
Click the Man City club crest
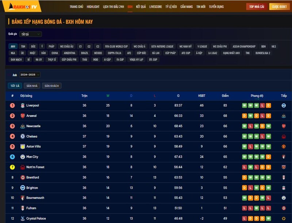coord(23,157)
